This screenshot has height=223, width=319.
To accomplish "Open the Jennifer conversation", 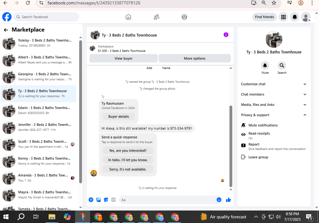I will coord(39,127).
